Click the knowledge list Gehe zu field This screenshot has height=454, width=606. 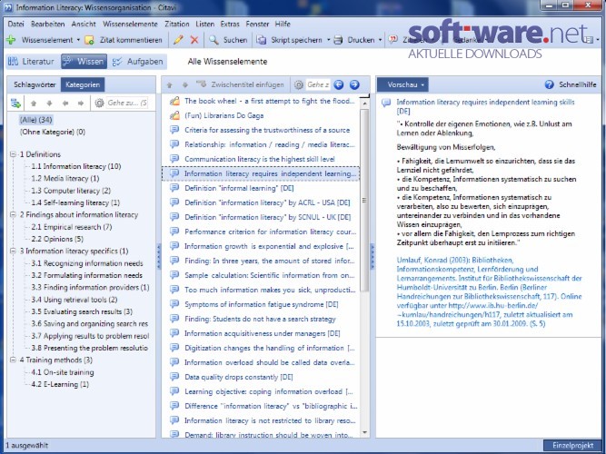318,84
